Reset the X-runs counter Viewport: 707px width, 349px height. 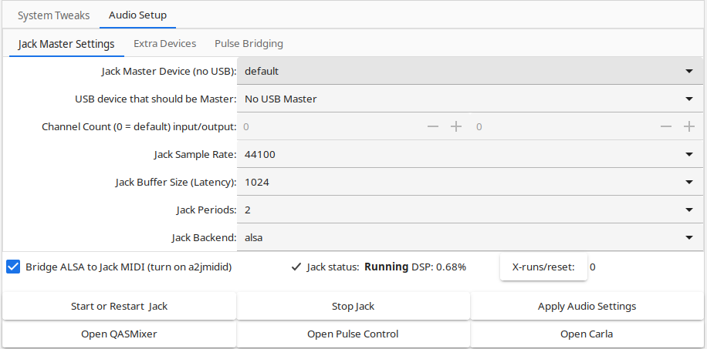543,267
